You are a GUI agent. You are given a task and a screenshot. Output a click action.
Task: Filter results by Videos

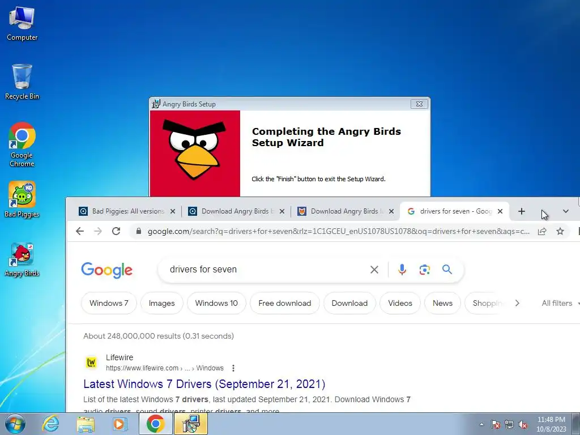point(400,303)
